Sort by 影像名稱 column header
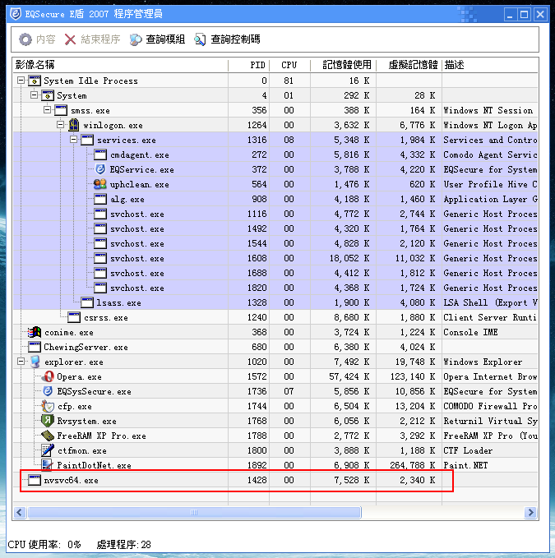This screenshot has height=558, width=555. (120, 65)
